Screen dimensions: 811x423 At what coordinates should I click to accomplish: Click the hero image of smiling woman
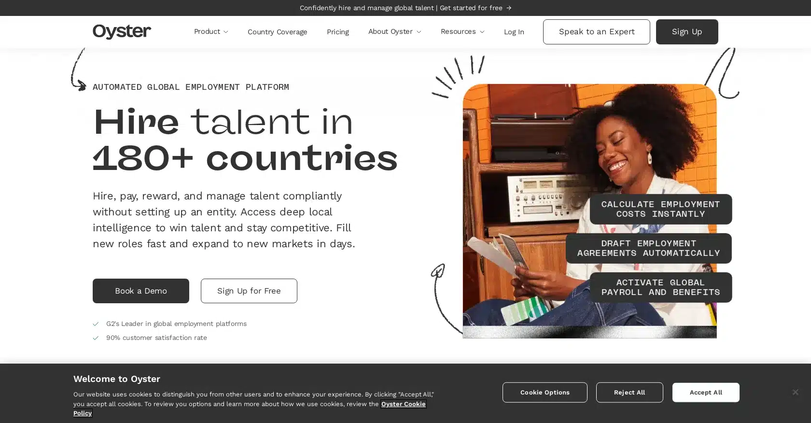(x=589, y=211)
